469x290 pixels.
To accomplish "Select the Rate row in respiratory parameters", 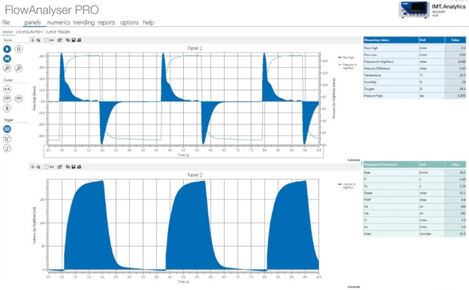I will [414, 173].
